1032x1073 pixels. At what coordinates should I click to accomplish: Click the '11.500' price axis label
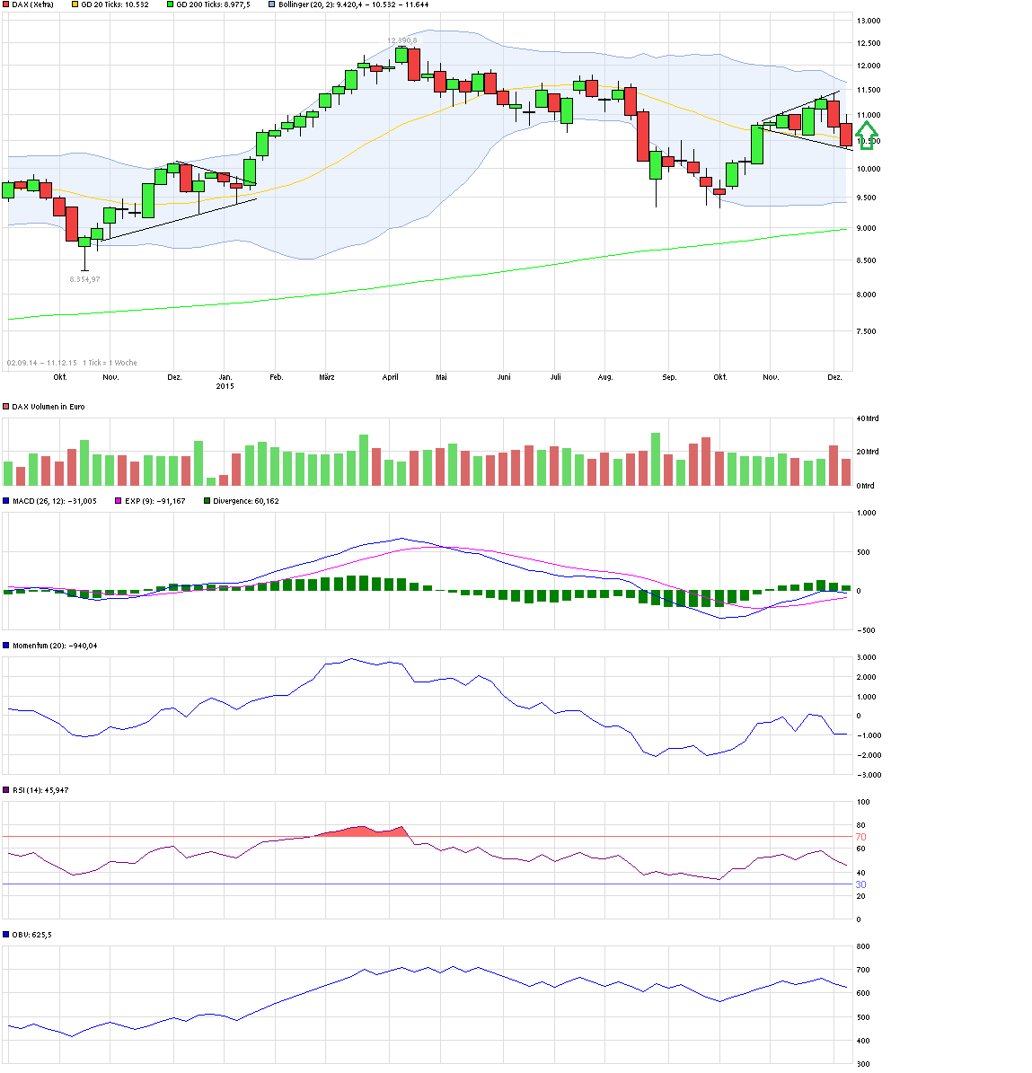click(869, 90)
